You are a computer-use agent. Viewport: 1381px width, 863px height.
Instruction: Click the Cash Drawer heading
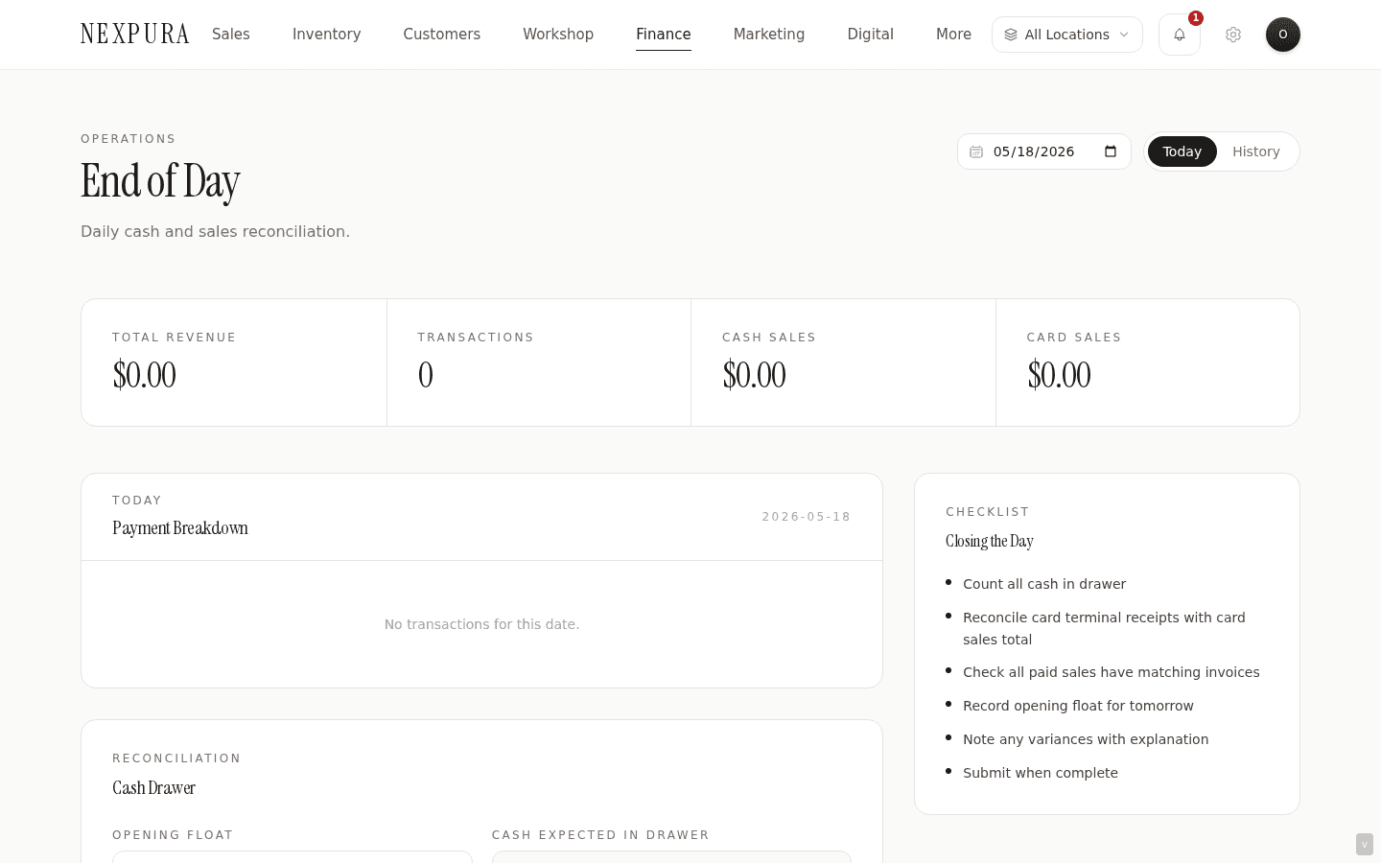pos(154,788)
